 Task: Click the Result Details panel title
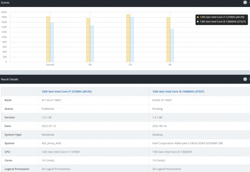tap(9, 80)
